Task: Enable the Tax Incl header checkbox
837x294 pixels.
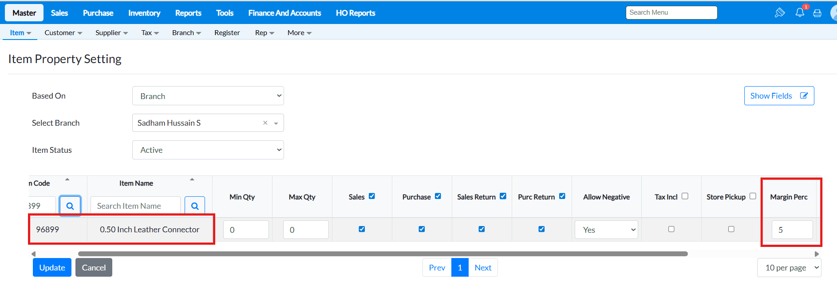Action: [685, 196]
